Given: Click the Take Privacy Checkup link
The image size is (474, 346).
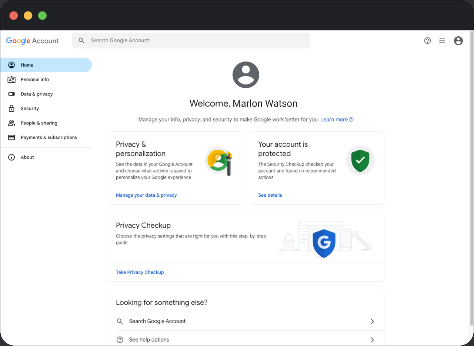Looking at the screenshot, I should (140, 272).
